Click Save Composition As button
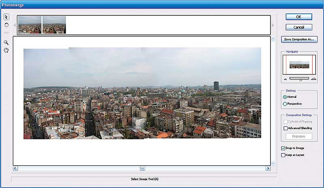 tap(299, 39)
